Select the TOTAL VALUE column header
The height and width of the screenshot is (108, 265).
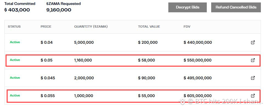(149, 27)
